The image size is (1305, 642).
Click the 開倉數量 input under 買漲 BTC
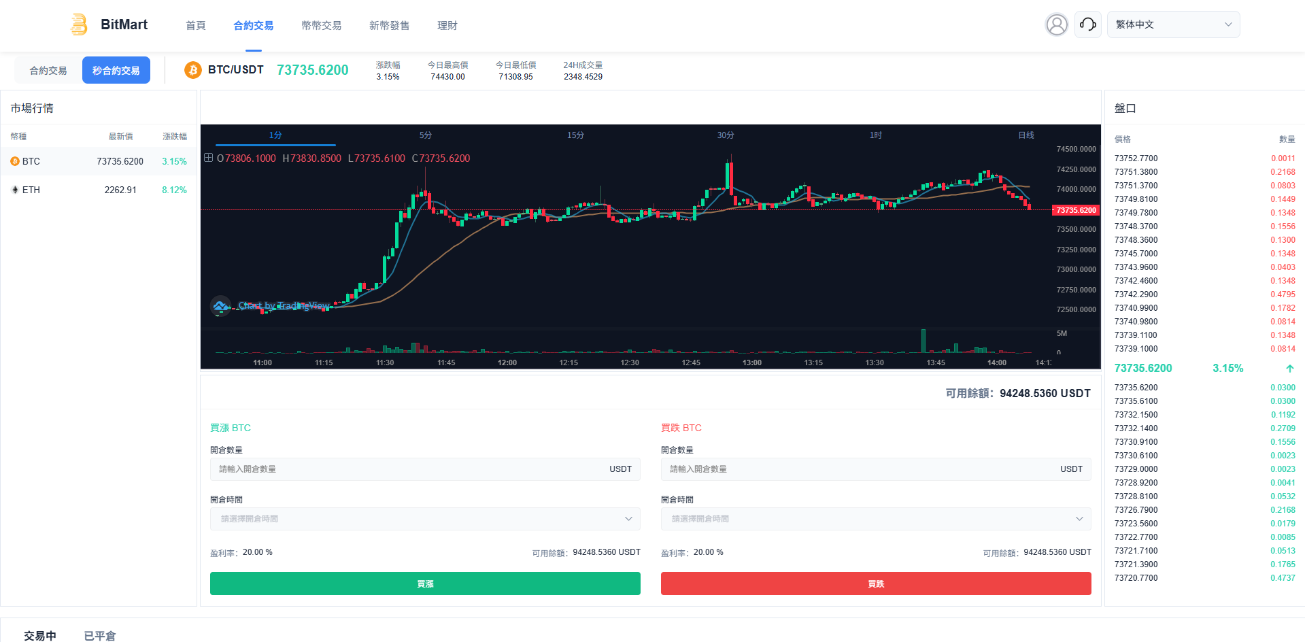tap(408, 469)
